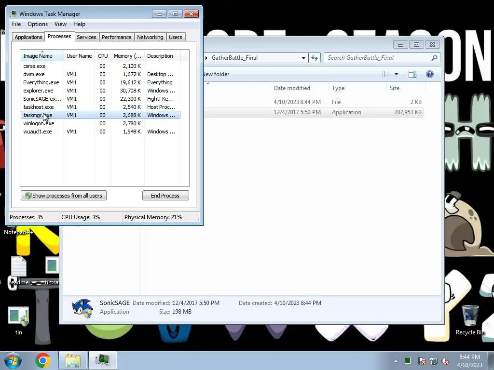Switch to the Applications tab
494x370 pixels.
click(x=28, y=37)
